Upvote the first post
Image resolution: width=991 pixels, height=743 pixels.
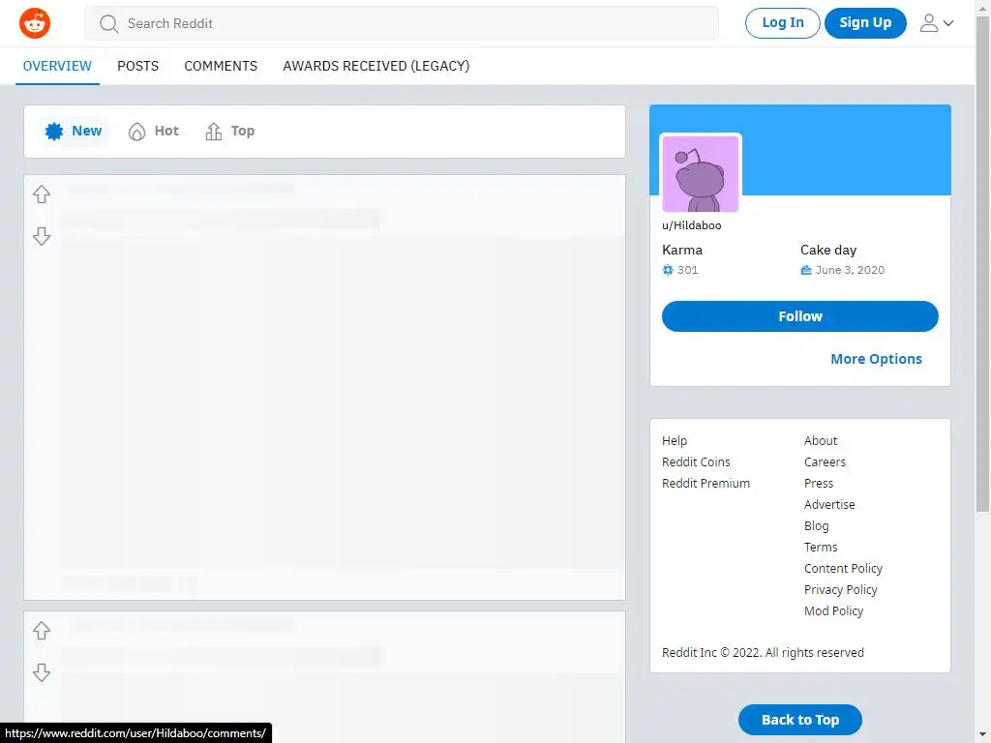coord(42,193)
